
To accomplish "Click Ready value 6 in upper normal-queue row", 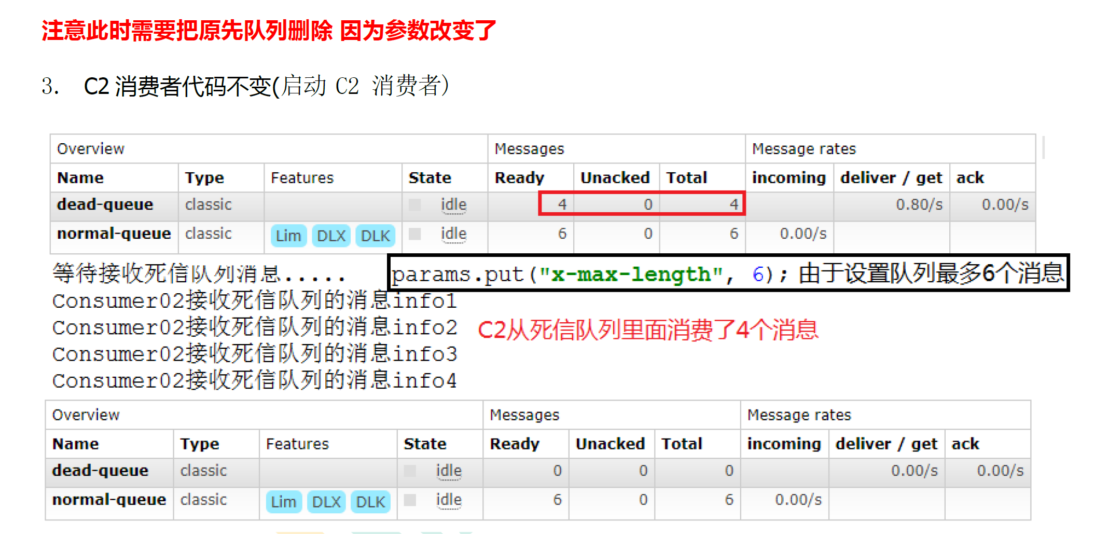I will 562,234.
